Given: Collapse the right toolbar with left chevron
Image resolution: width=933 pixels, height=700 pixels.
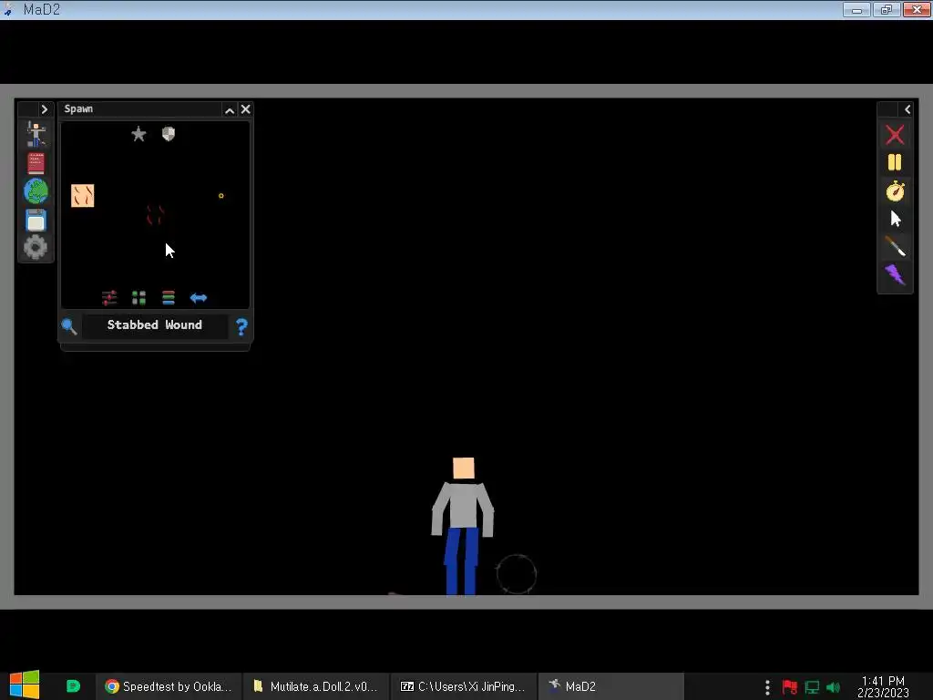Looking at the screenshot, I should [907, 109].
